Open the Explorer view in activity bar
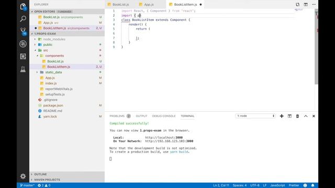Screen dimensions: 335x188 [x=23, y=7]
